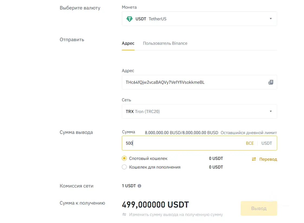This screenshot has width=304, height=223.
Task: Click the USDT label in amount field
Action: [267, 143]
